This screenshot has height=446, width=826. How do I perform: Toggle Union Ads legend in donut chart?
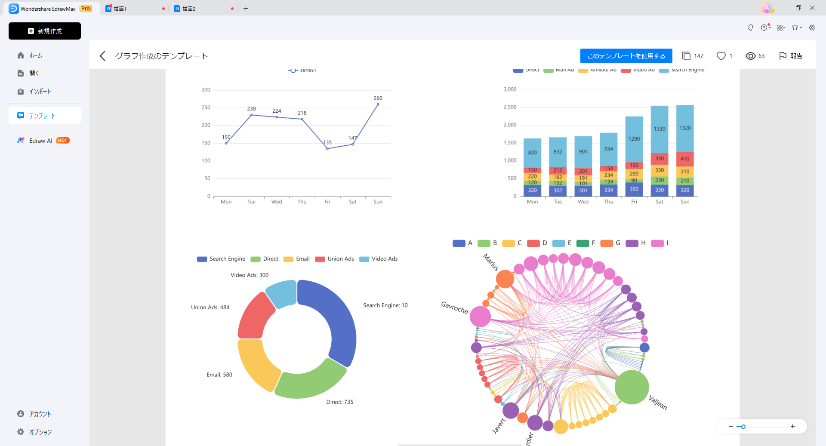coord(334,259)
